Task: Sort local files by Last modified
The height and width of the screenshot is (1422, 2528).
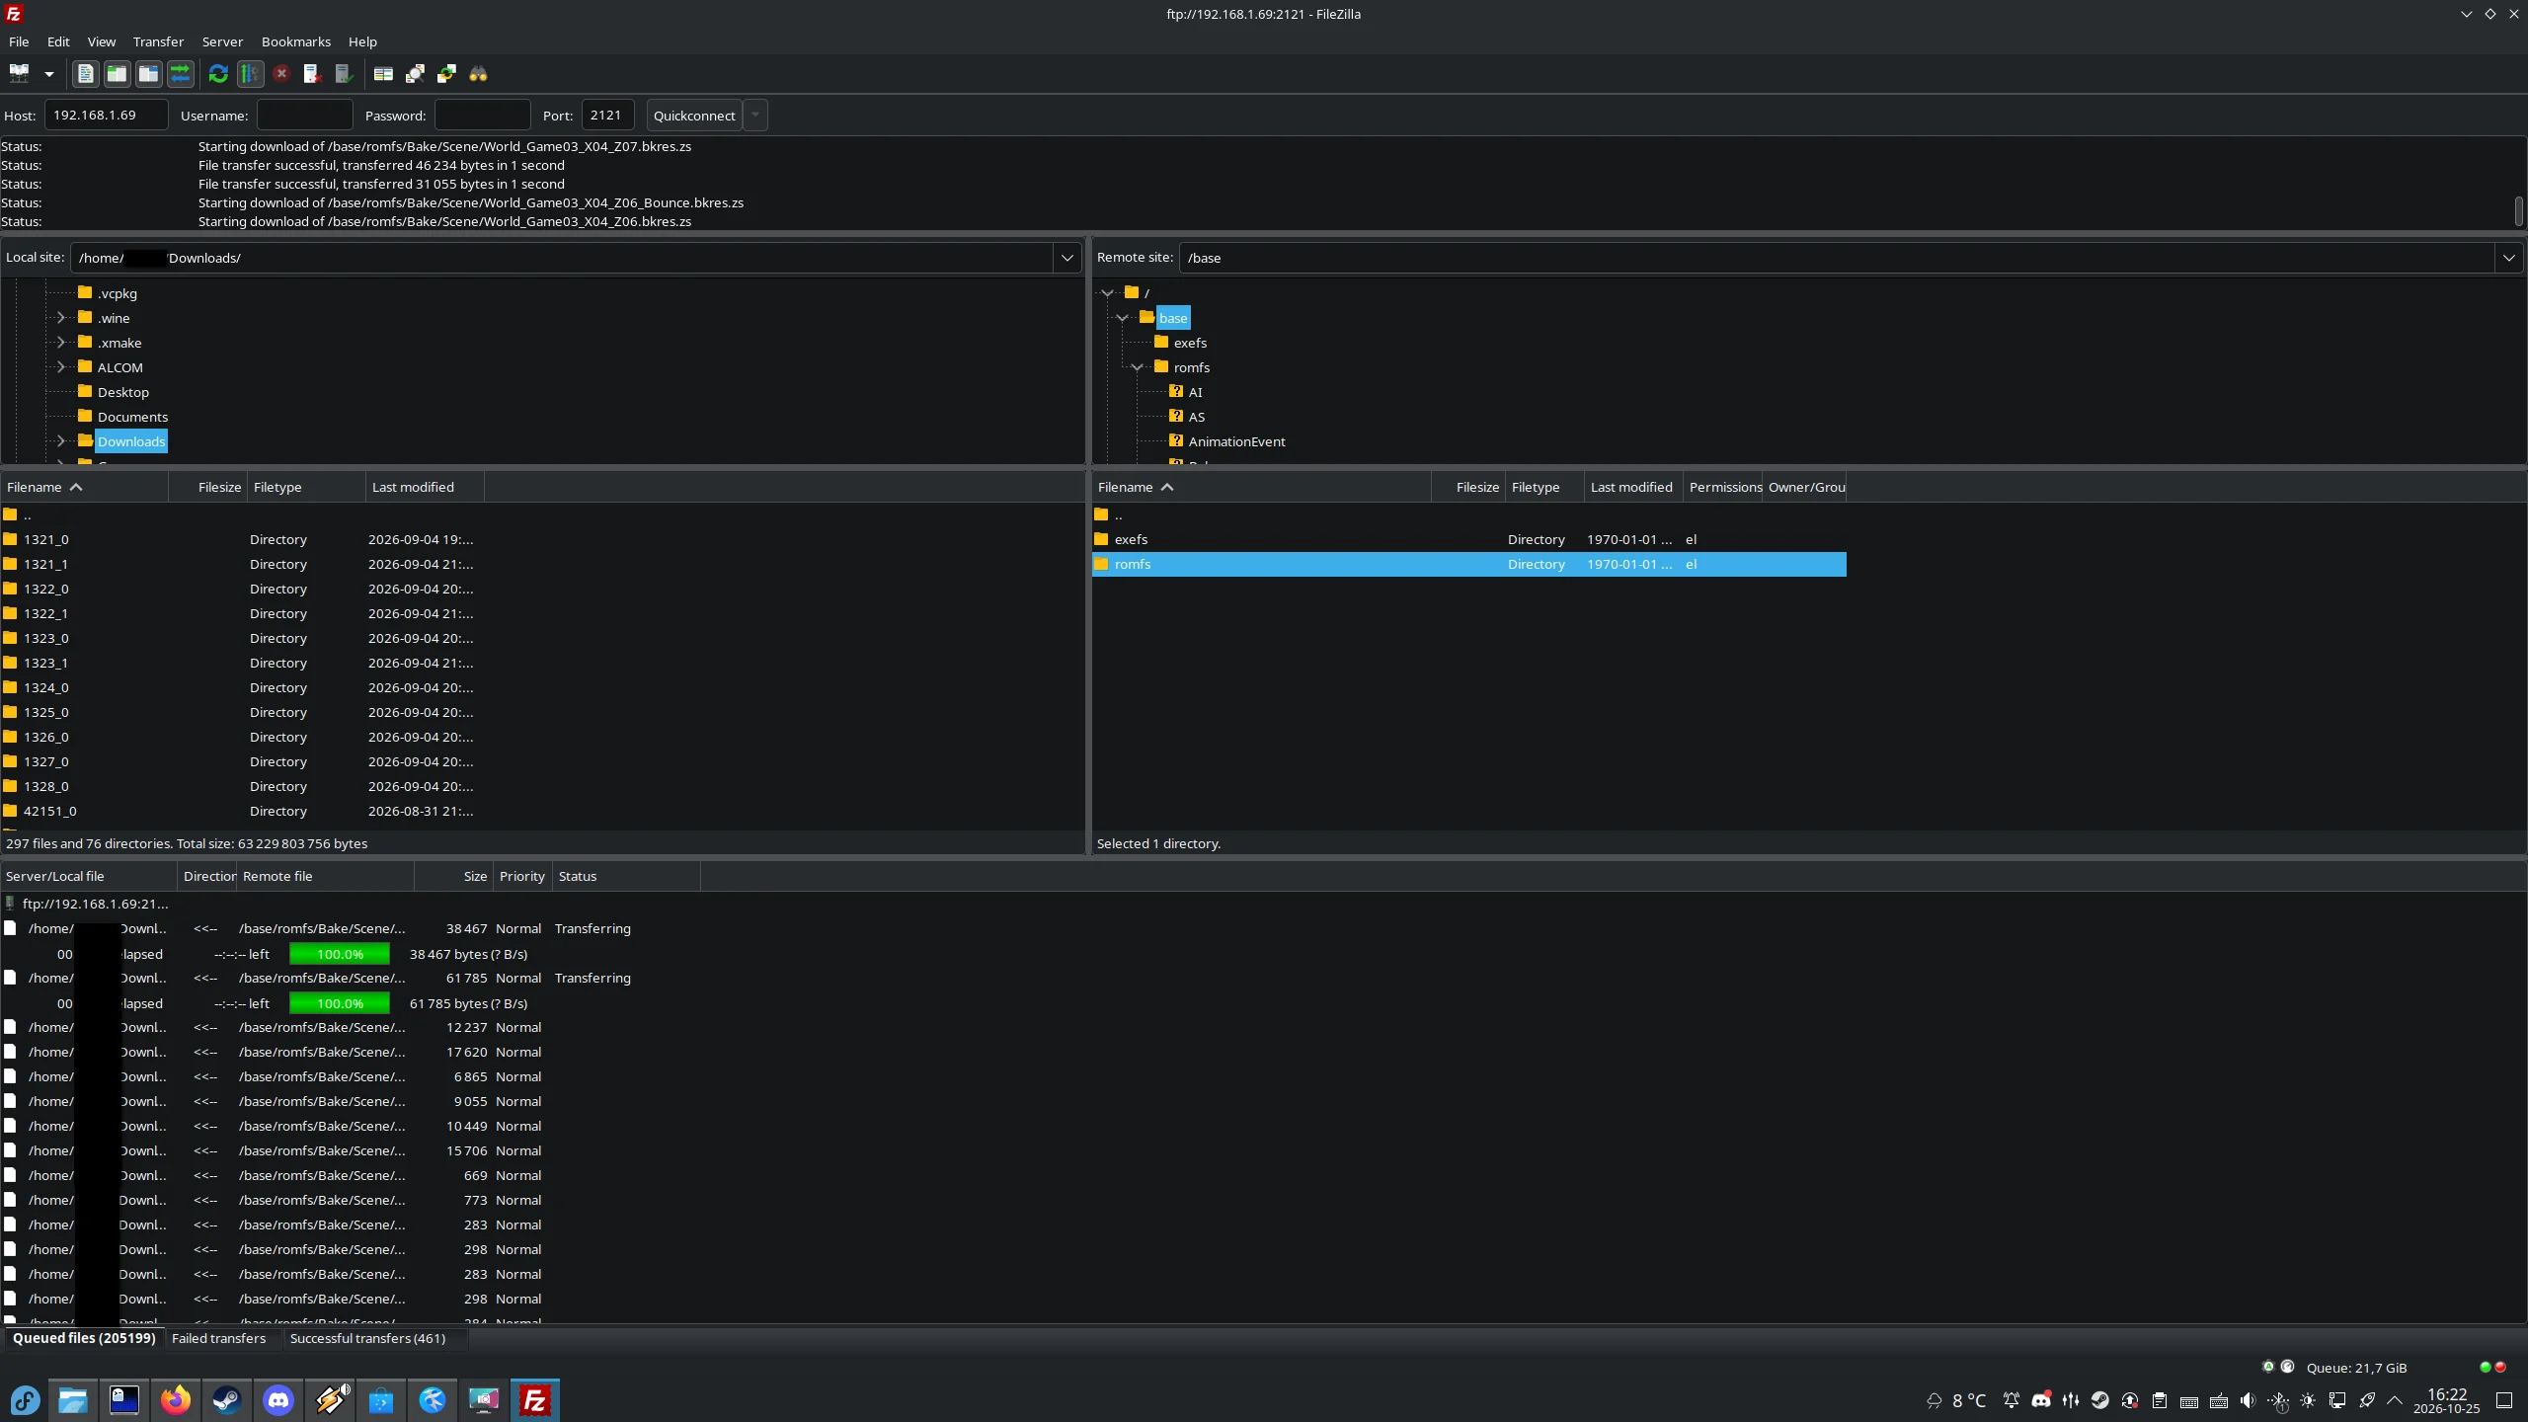Action: point(425,487)
